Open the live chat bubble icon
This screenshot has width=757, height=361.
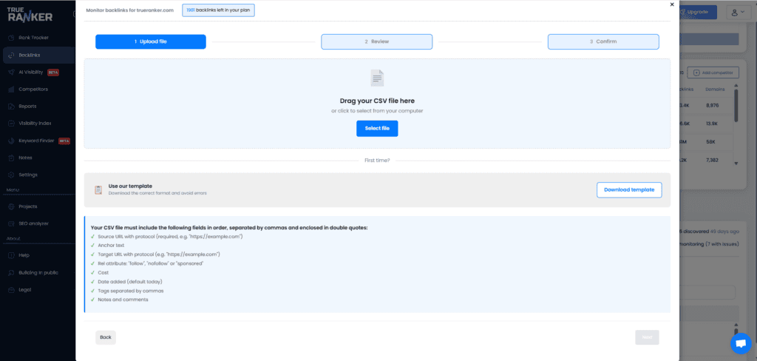[740, 344]
